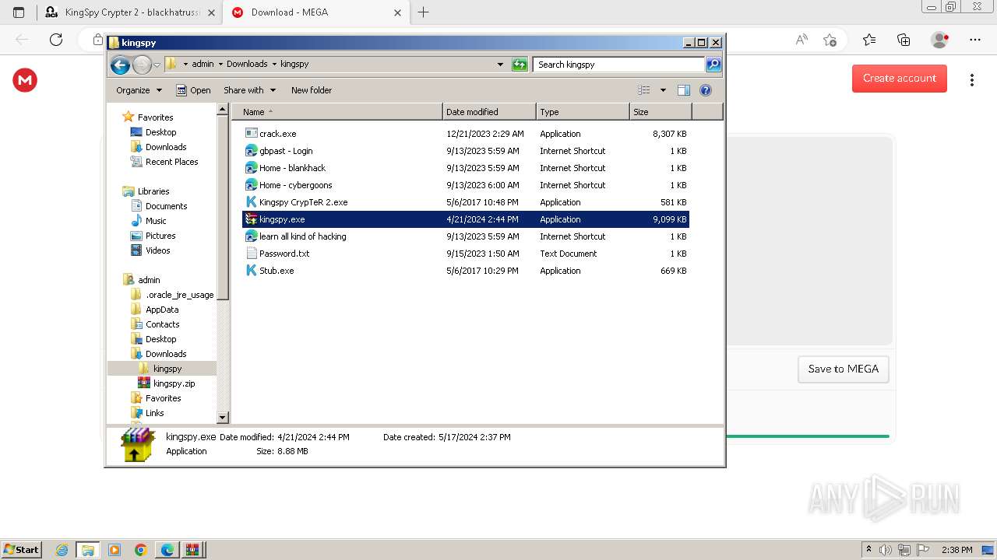Click the address bar refresh icon

click(520, 65)
